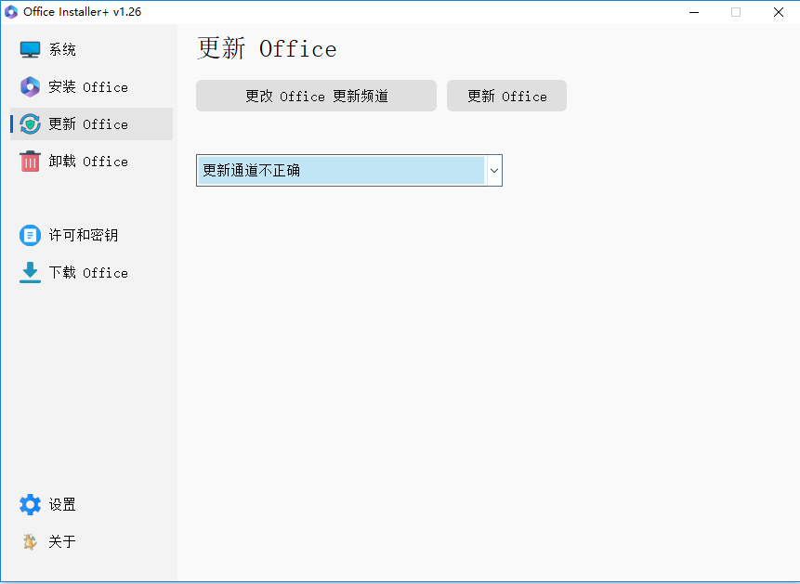Select the 卸载 Office text label
The width and height of the screenshot is (800, 584).
88,162
